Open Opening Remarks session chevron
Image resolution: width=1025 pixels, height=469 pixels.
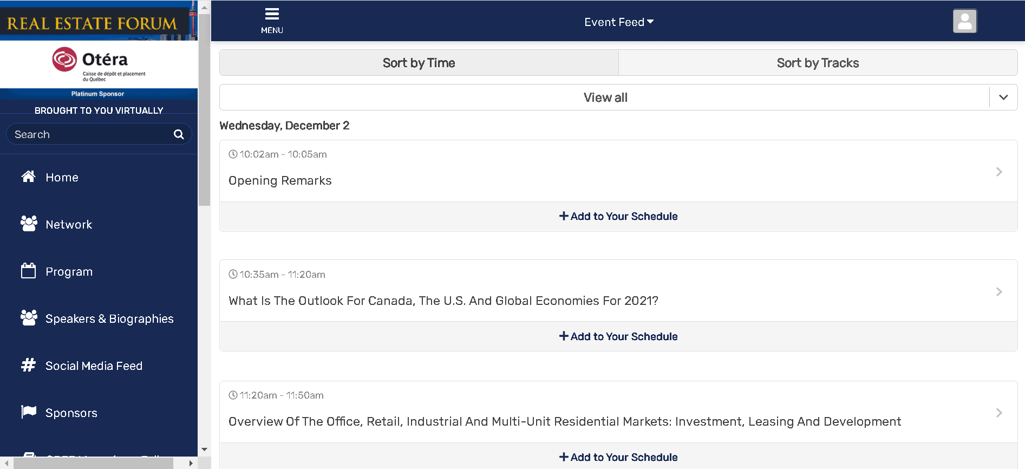999,172
